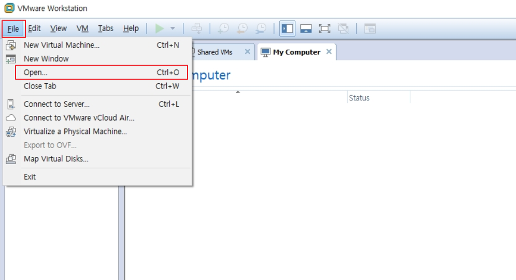Click the cloud icon for vCloud Air
This screenshot has width=516, height=280.
pyautogui.click(x=11, y=118)
